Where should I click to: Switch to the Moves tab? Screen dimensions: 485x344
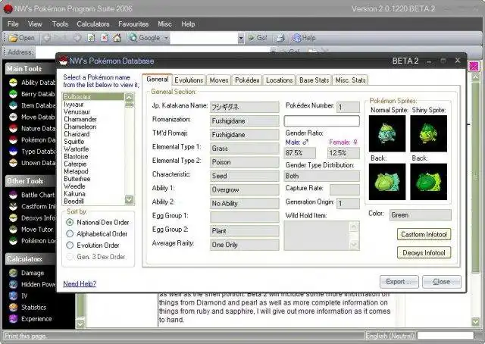219,80
